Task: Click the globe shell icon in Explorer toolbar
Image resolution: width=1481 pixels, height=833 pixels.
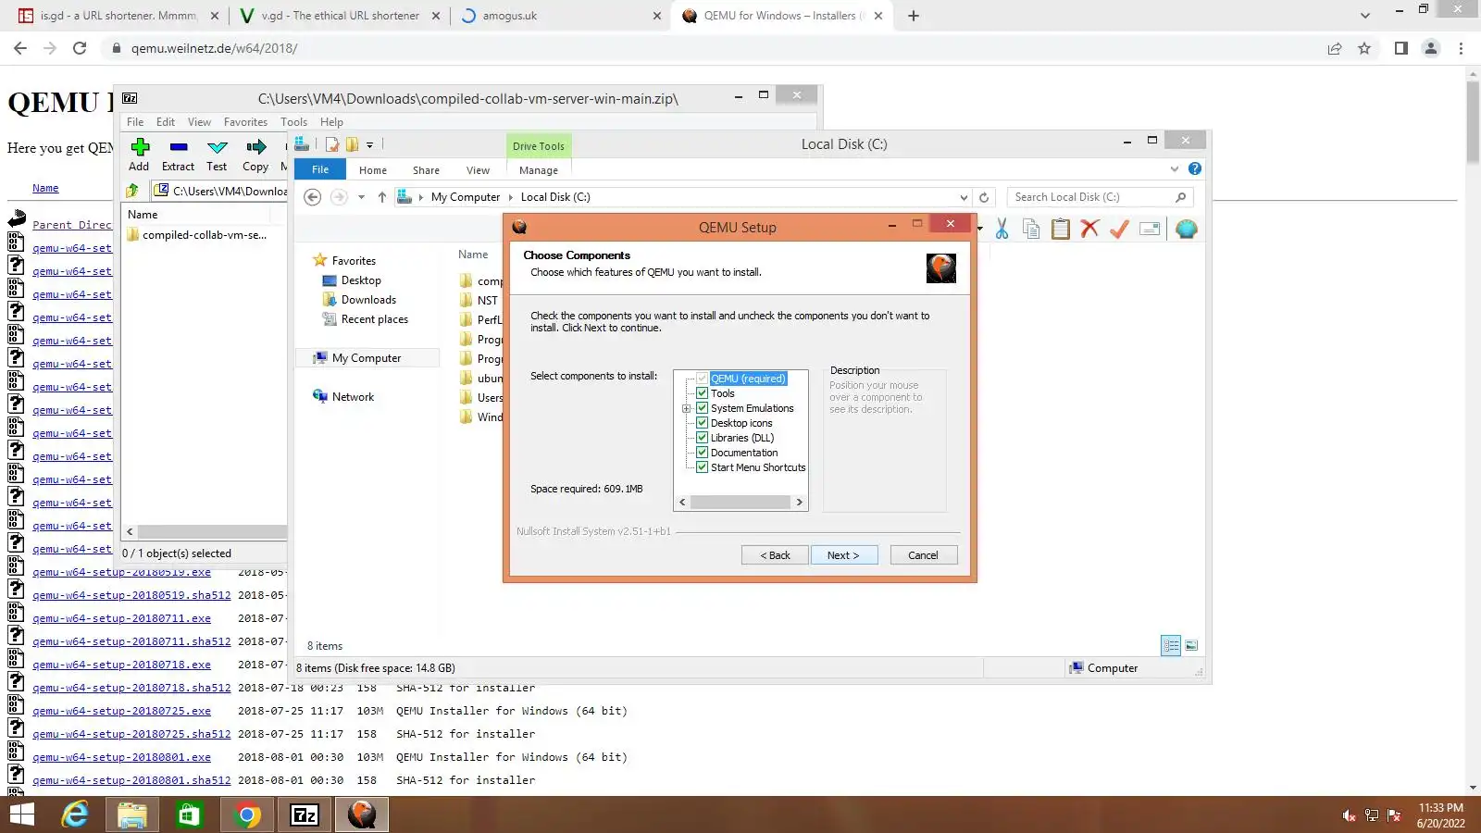Action: [x=1186, y=229]
